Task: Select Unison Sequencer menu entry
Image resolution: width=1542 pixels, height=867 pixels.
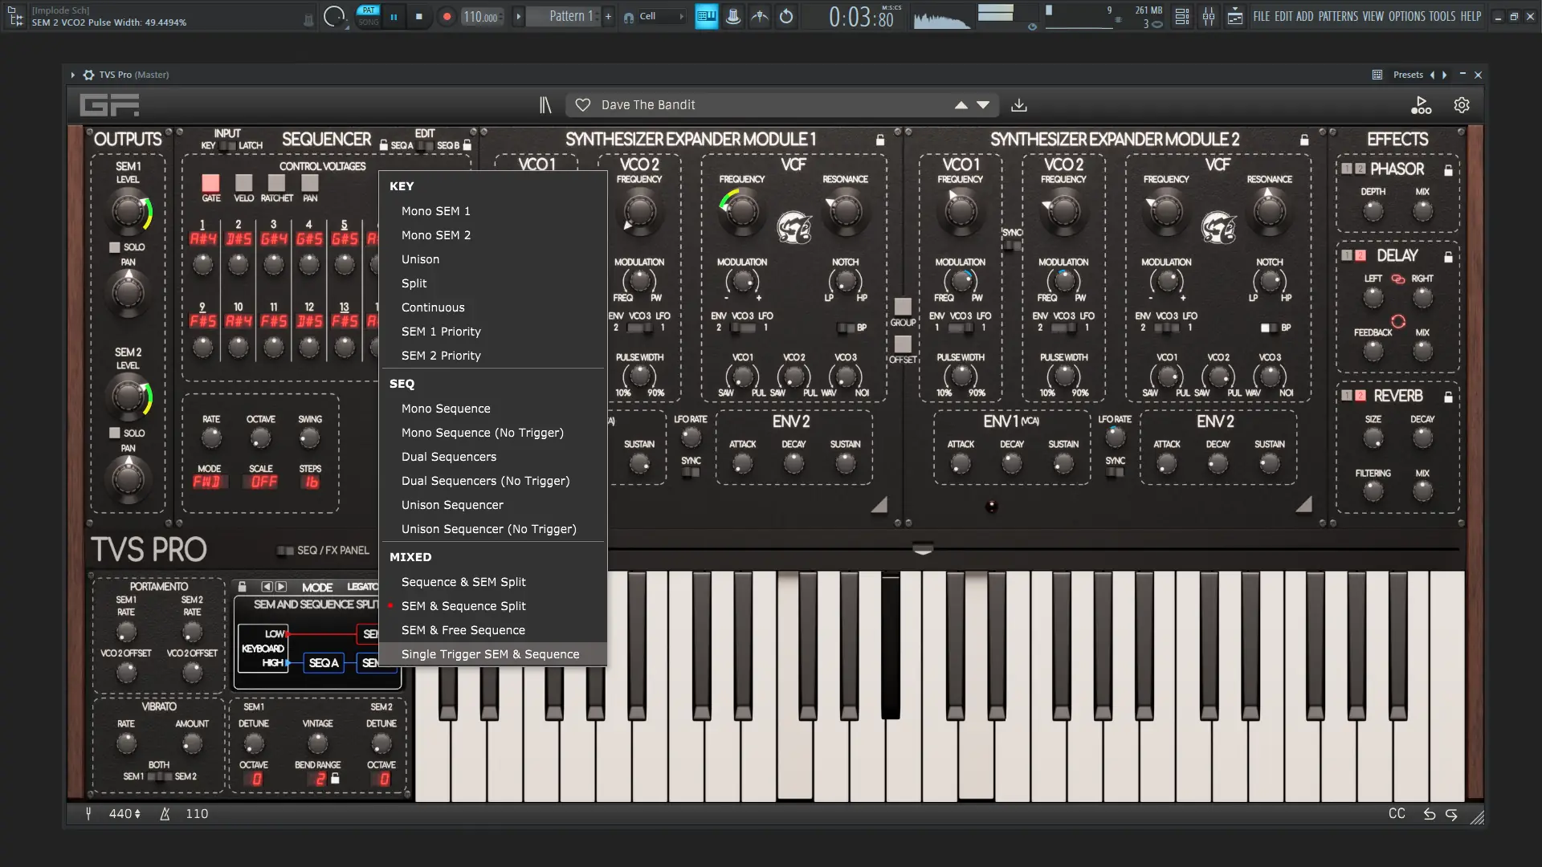Action: [452, 505]
